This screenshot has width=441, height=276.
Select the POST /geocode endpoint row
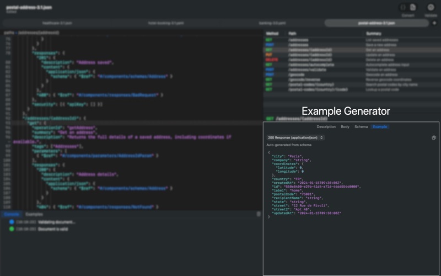pyautogui.click(x=352, y=75)
